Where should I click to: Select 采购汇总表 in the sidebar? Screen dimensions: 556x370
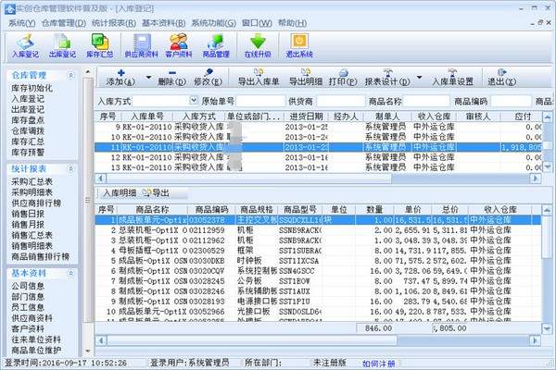[x=32, y=182]
